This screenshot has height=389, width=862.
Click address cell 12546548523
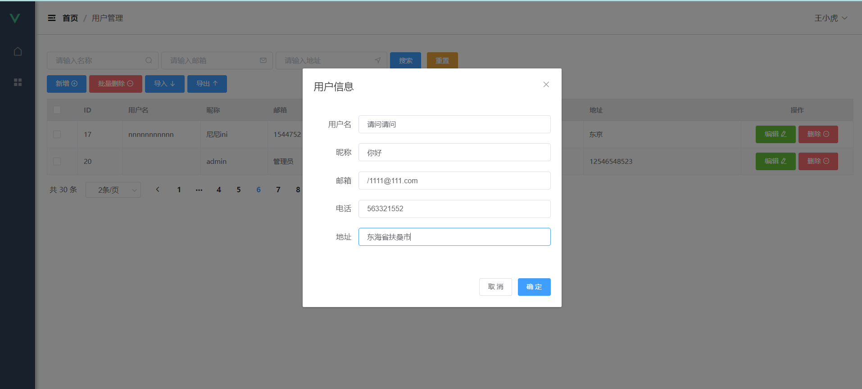click(x=611, y=161)
